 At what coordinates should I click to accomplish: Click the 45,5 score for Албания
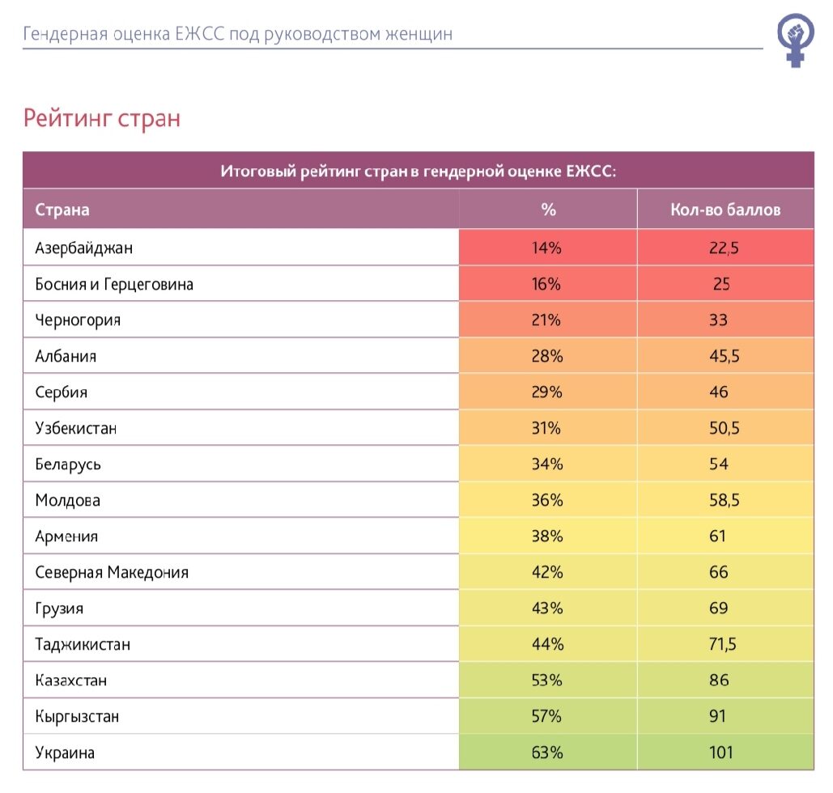724,357
